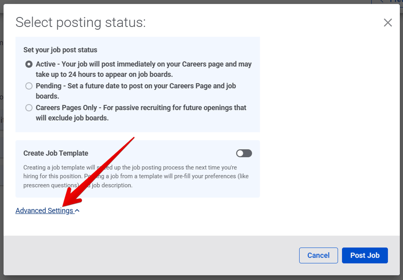Click the Create Job Template switch control
Image resolution: width=403 pixels, height=280 pixels.
tap(244, 153)
